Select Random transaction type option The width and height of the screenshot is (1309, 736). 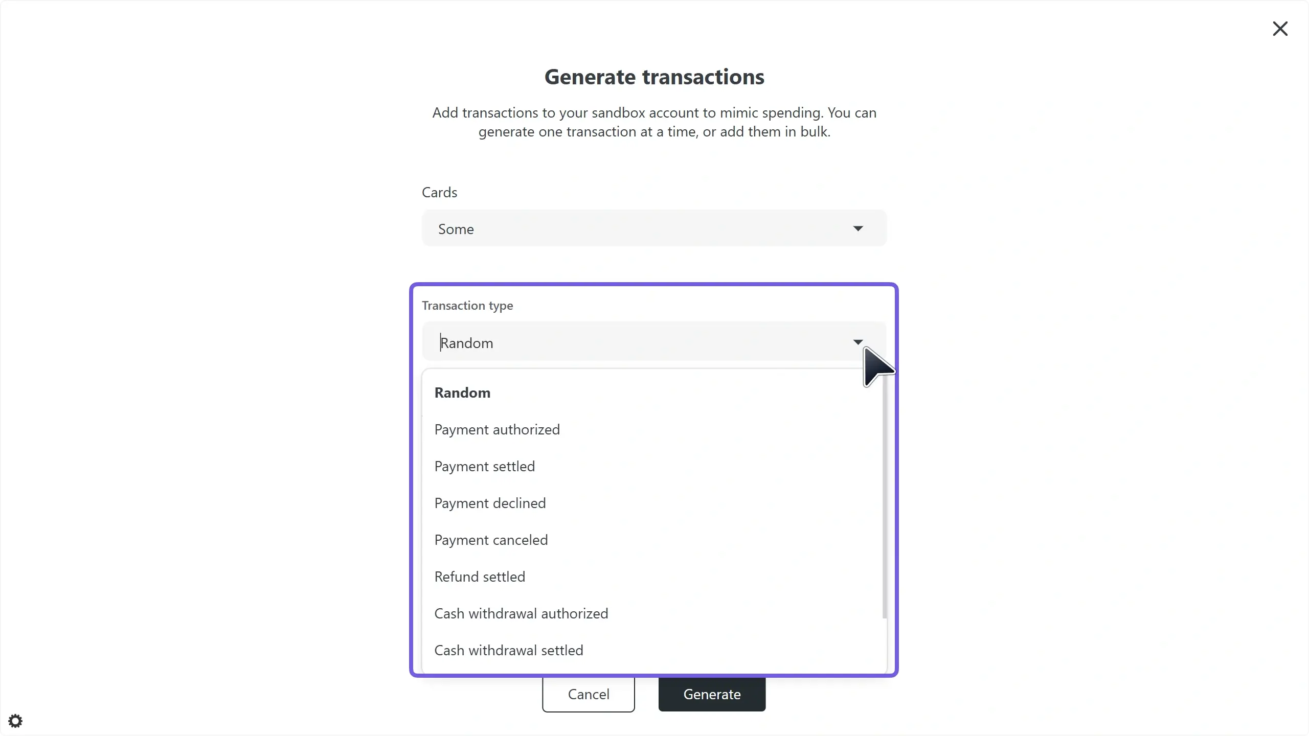[x=462, y=393]
